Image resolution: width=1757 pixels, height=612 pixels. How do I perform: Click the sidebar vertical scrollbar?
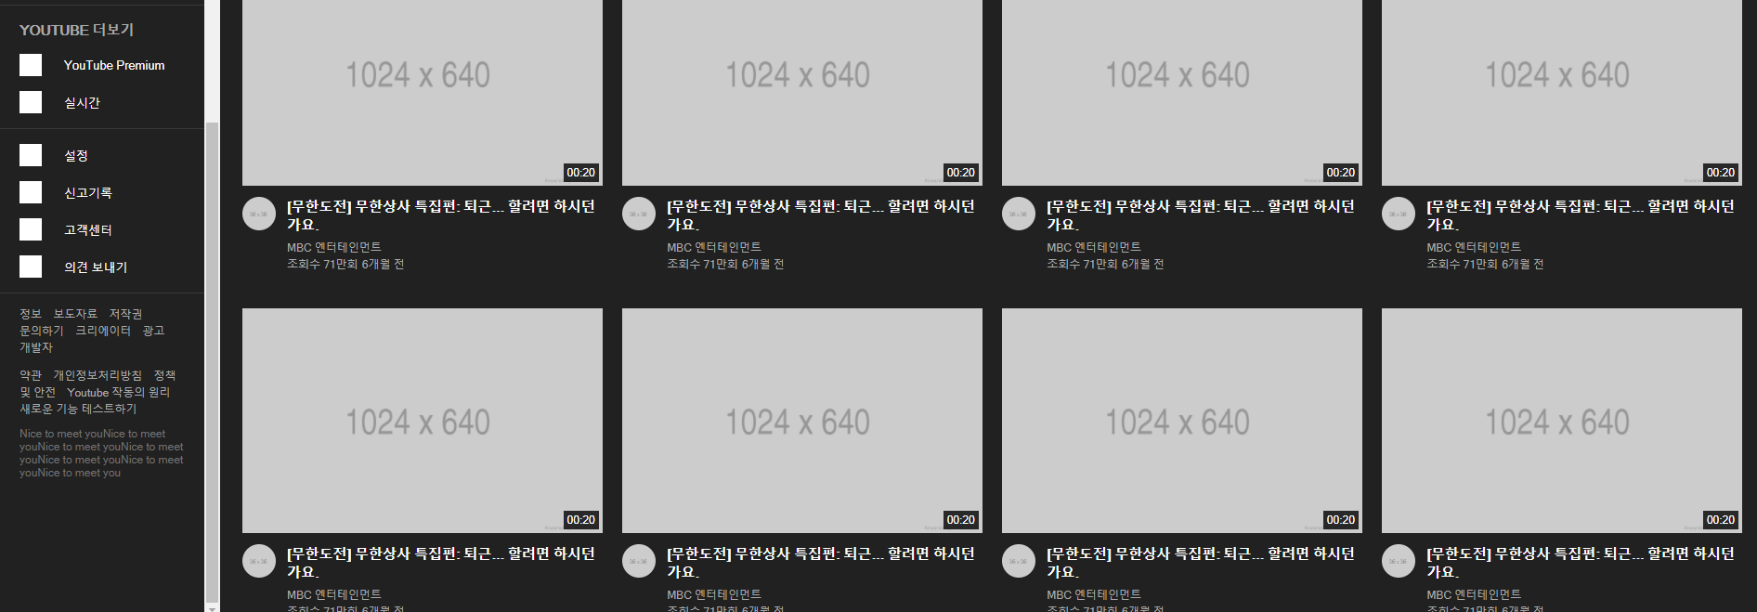[212, 362]
